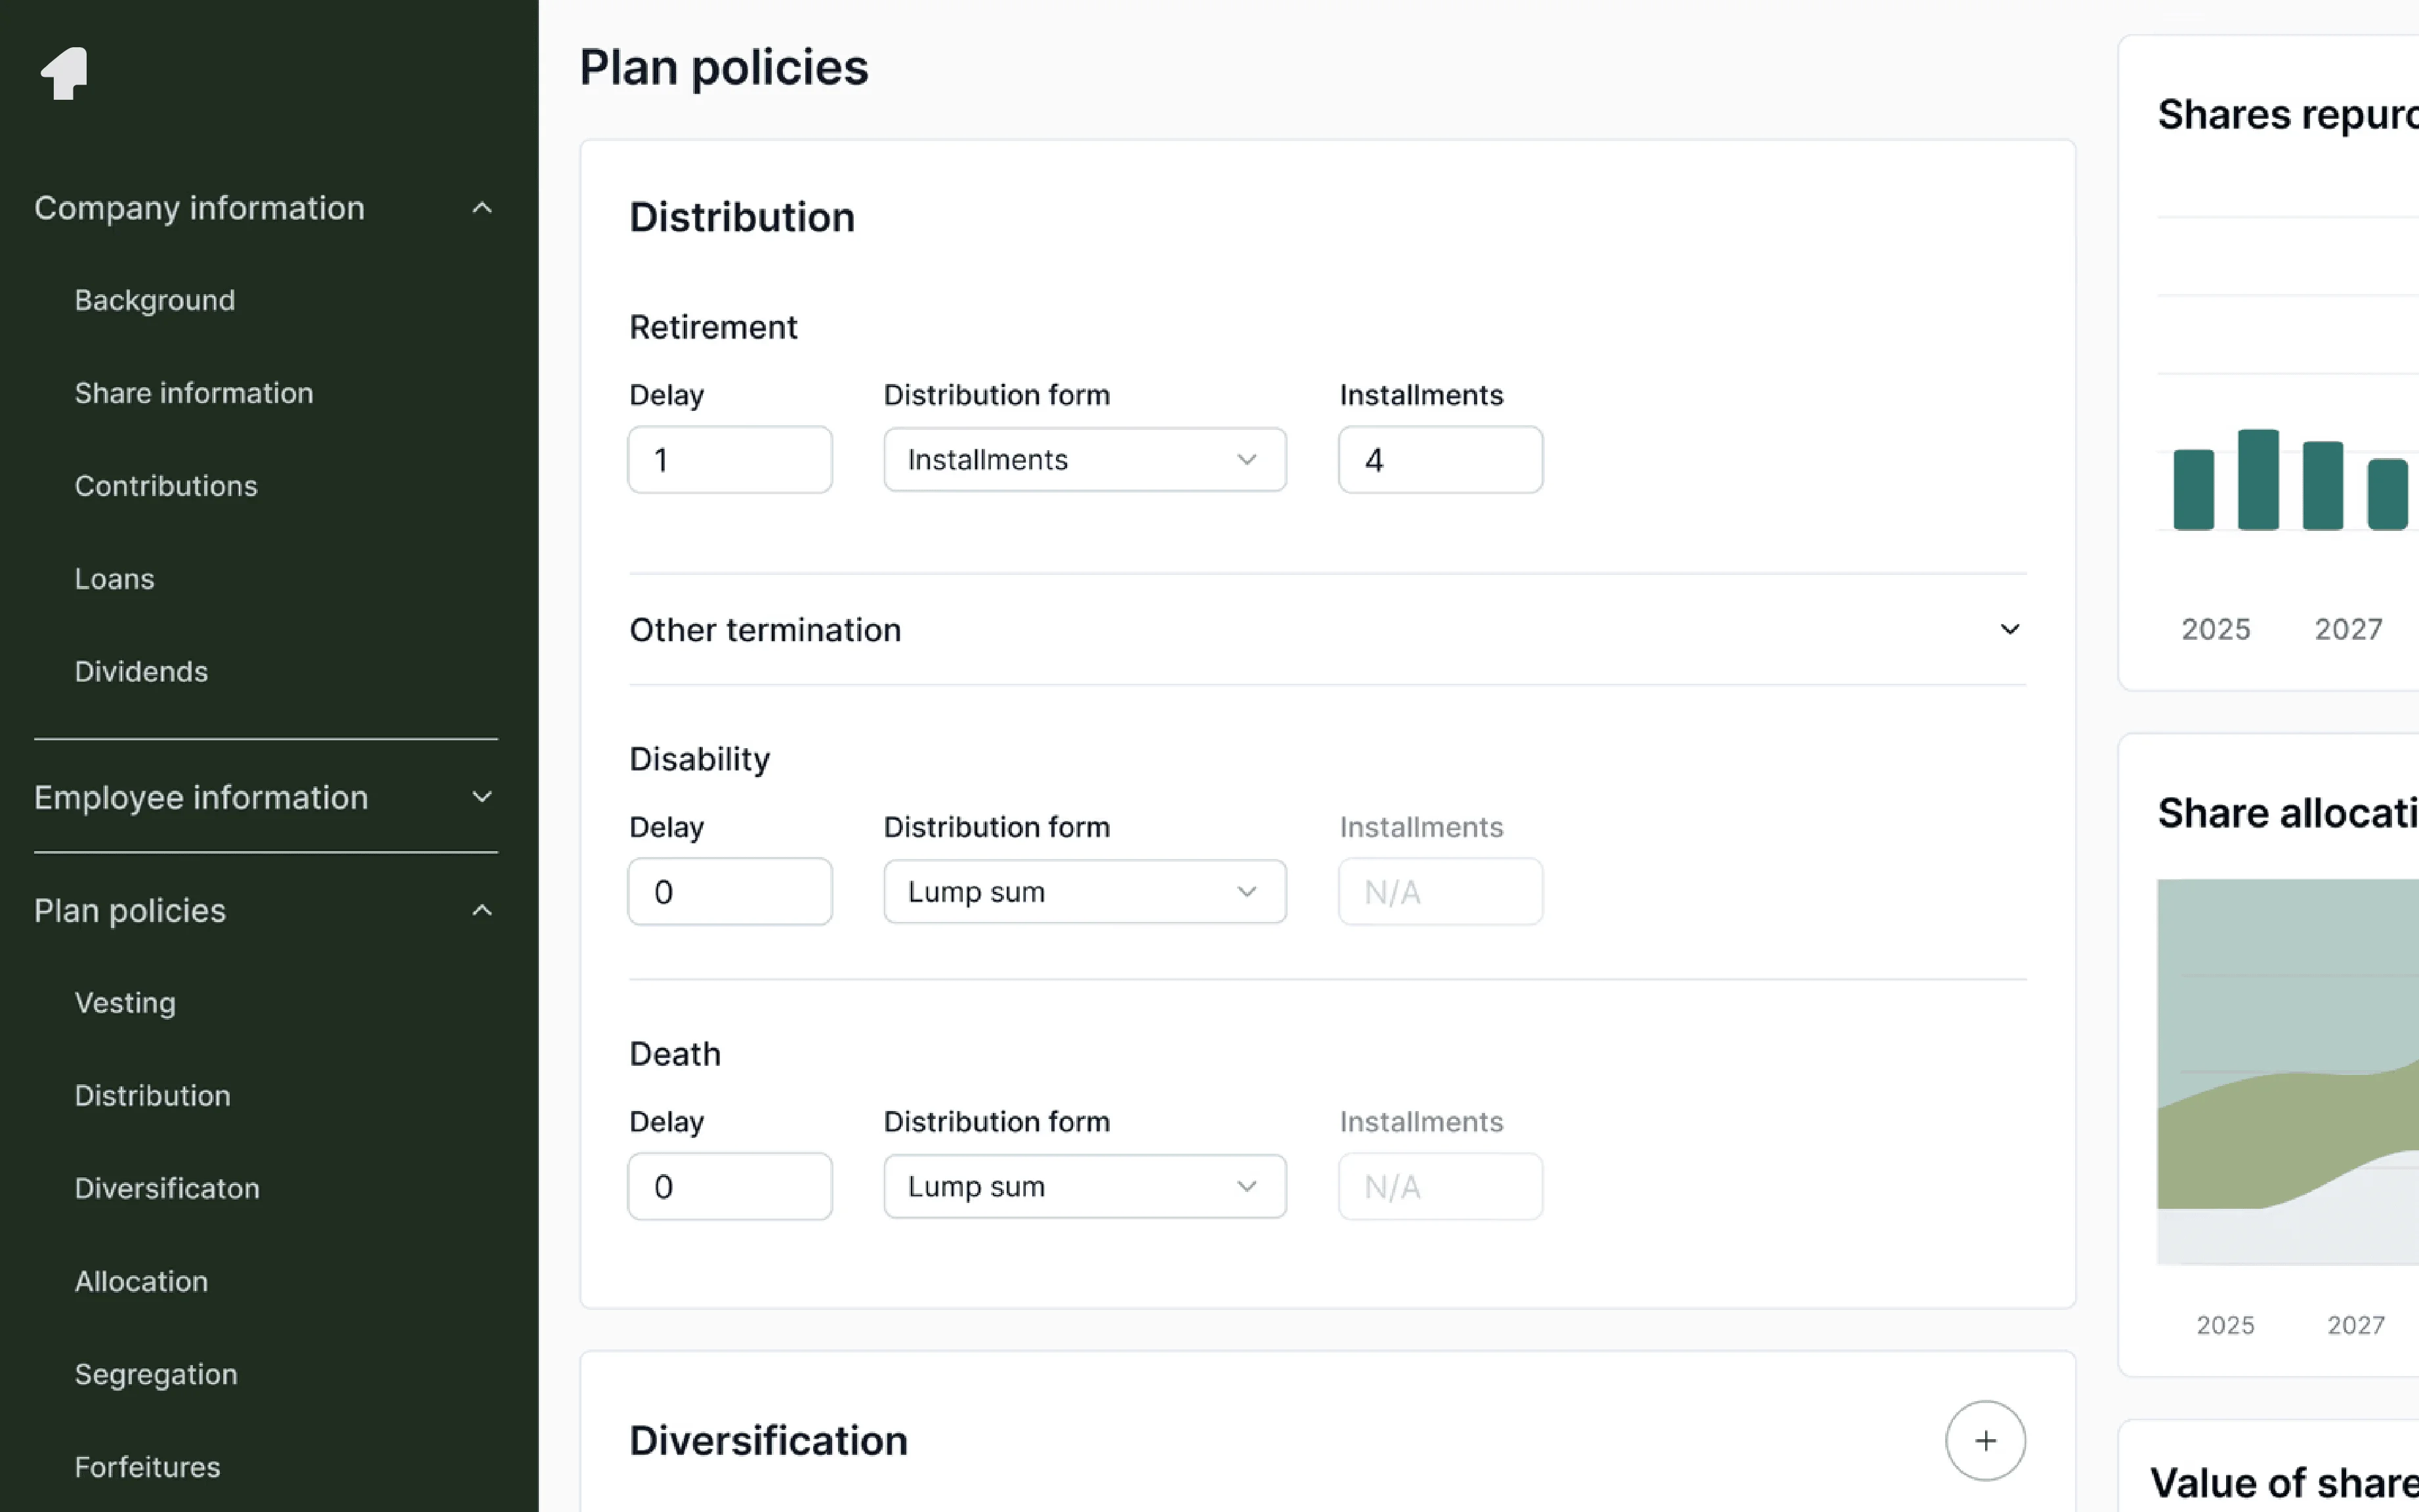
Task: Click the Retirement Delay input field
Action: [x=729, y=460]
